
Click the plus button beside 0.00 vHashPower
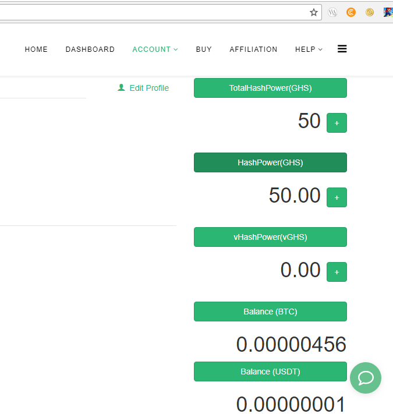click(x=337, y=272)
